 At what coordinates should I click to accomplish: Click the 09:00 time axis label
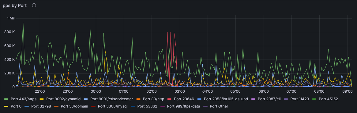click(x=347, y=91)
